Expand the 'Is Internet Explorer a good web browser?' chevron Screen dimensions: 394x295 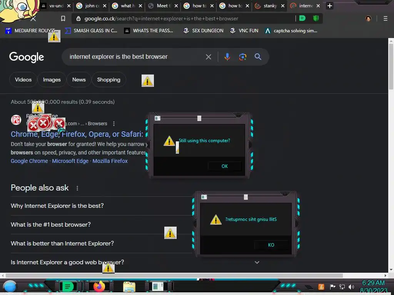(x=257, y=262)
